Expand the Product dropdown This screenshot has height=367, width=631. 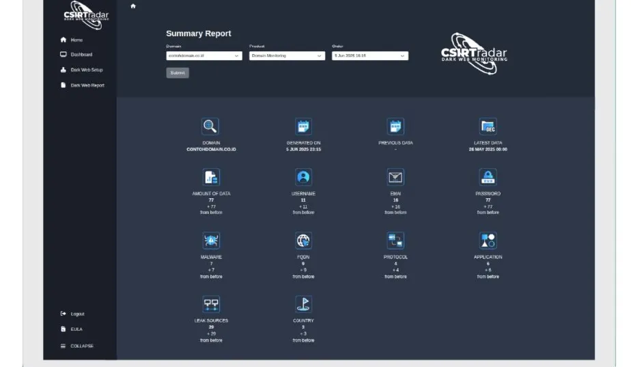pyautogui.click(x=287, y=56)
